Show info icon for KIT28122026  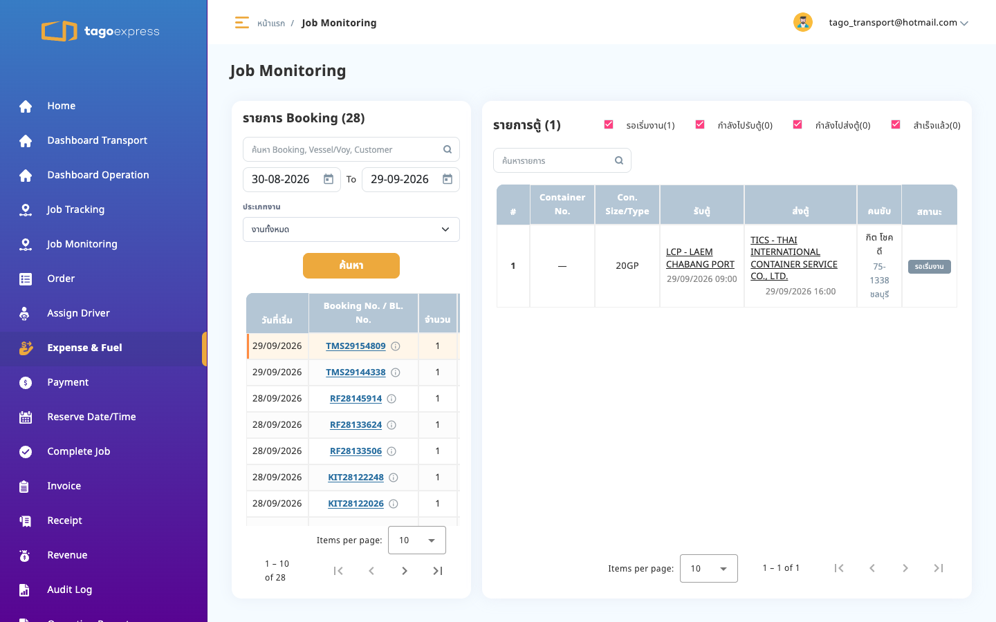[394, 504]
